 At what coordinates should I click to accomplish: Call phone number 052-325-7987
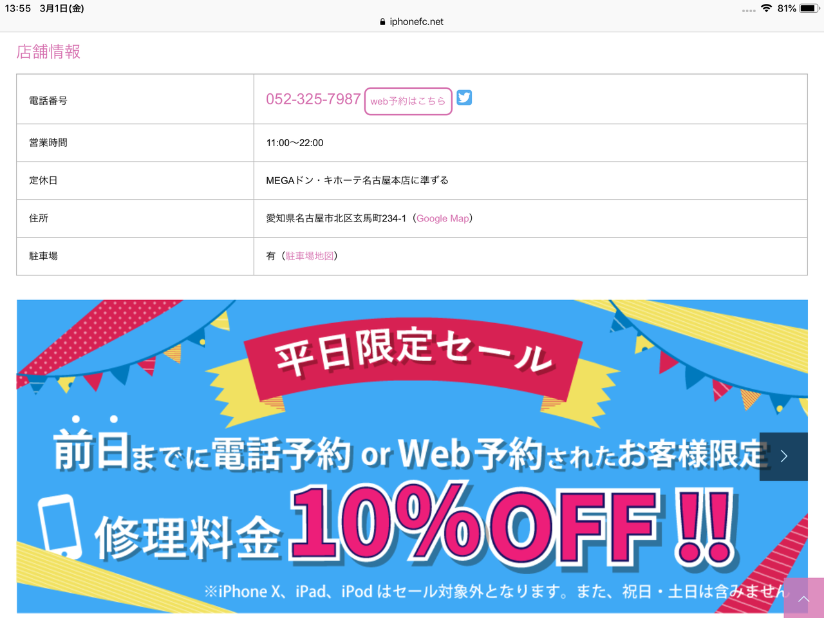(314, 99)
